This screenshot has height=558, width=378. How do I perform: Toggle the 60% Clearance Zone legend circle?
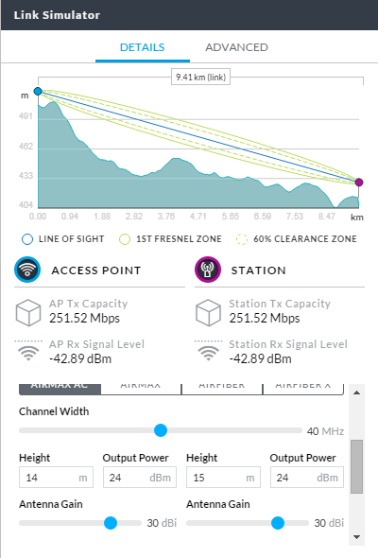pos(242,239)
